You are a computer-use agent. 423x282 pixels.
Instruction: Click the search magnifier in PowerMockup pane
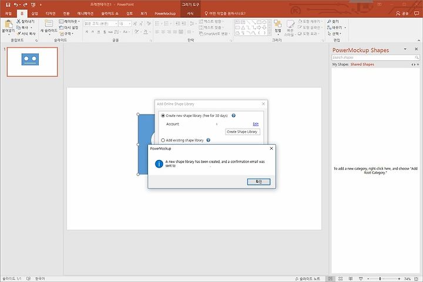coord(417,57)
